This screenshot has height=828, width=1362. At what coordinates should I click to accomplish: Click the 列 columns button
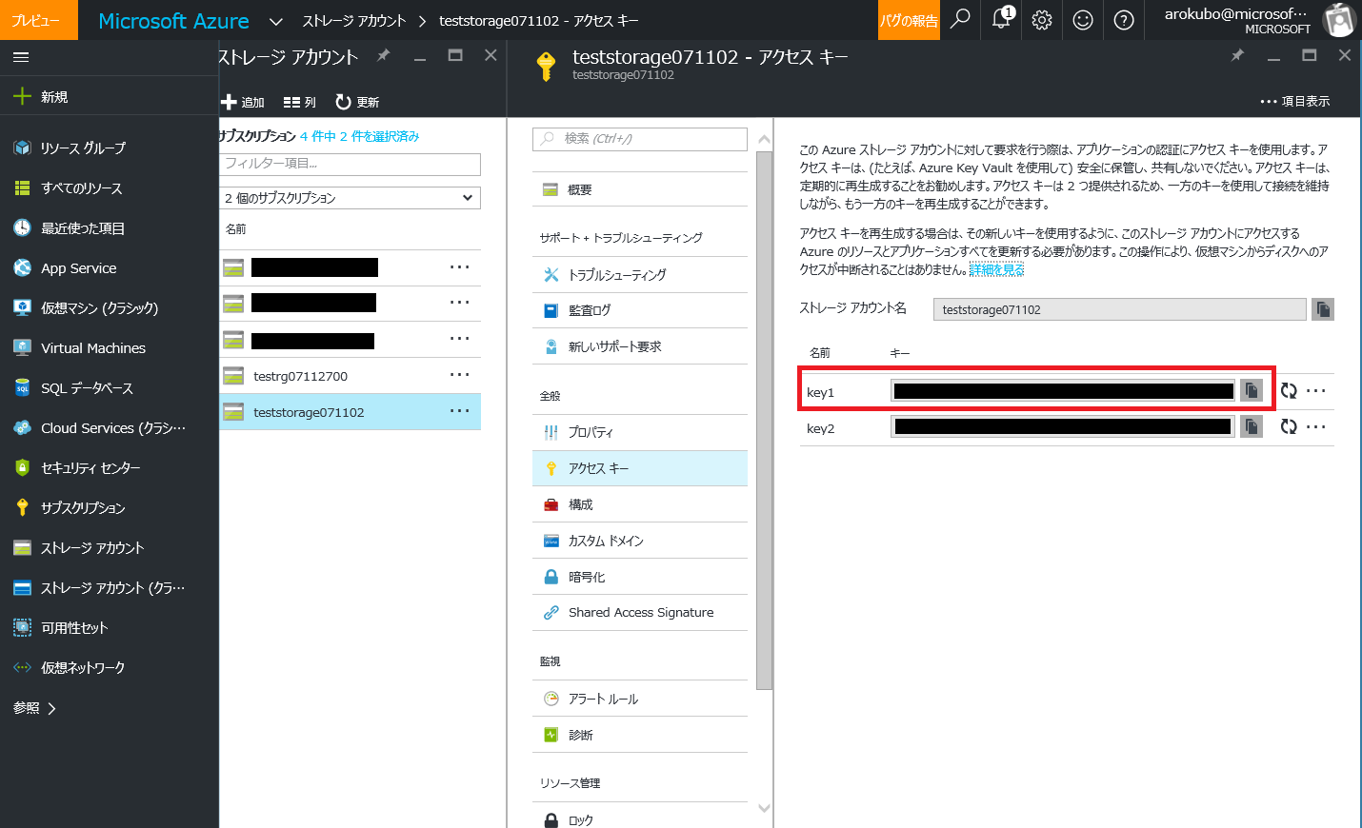coord(299,102)
